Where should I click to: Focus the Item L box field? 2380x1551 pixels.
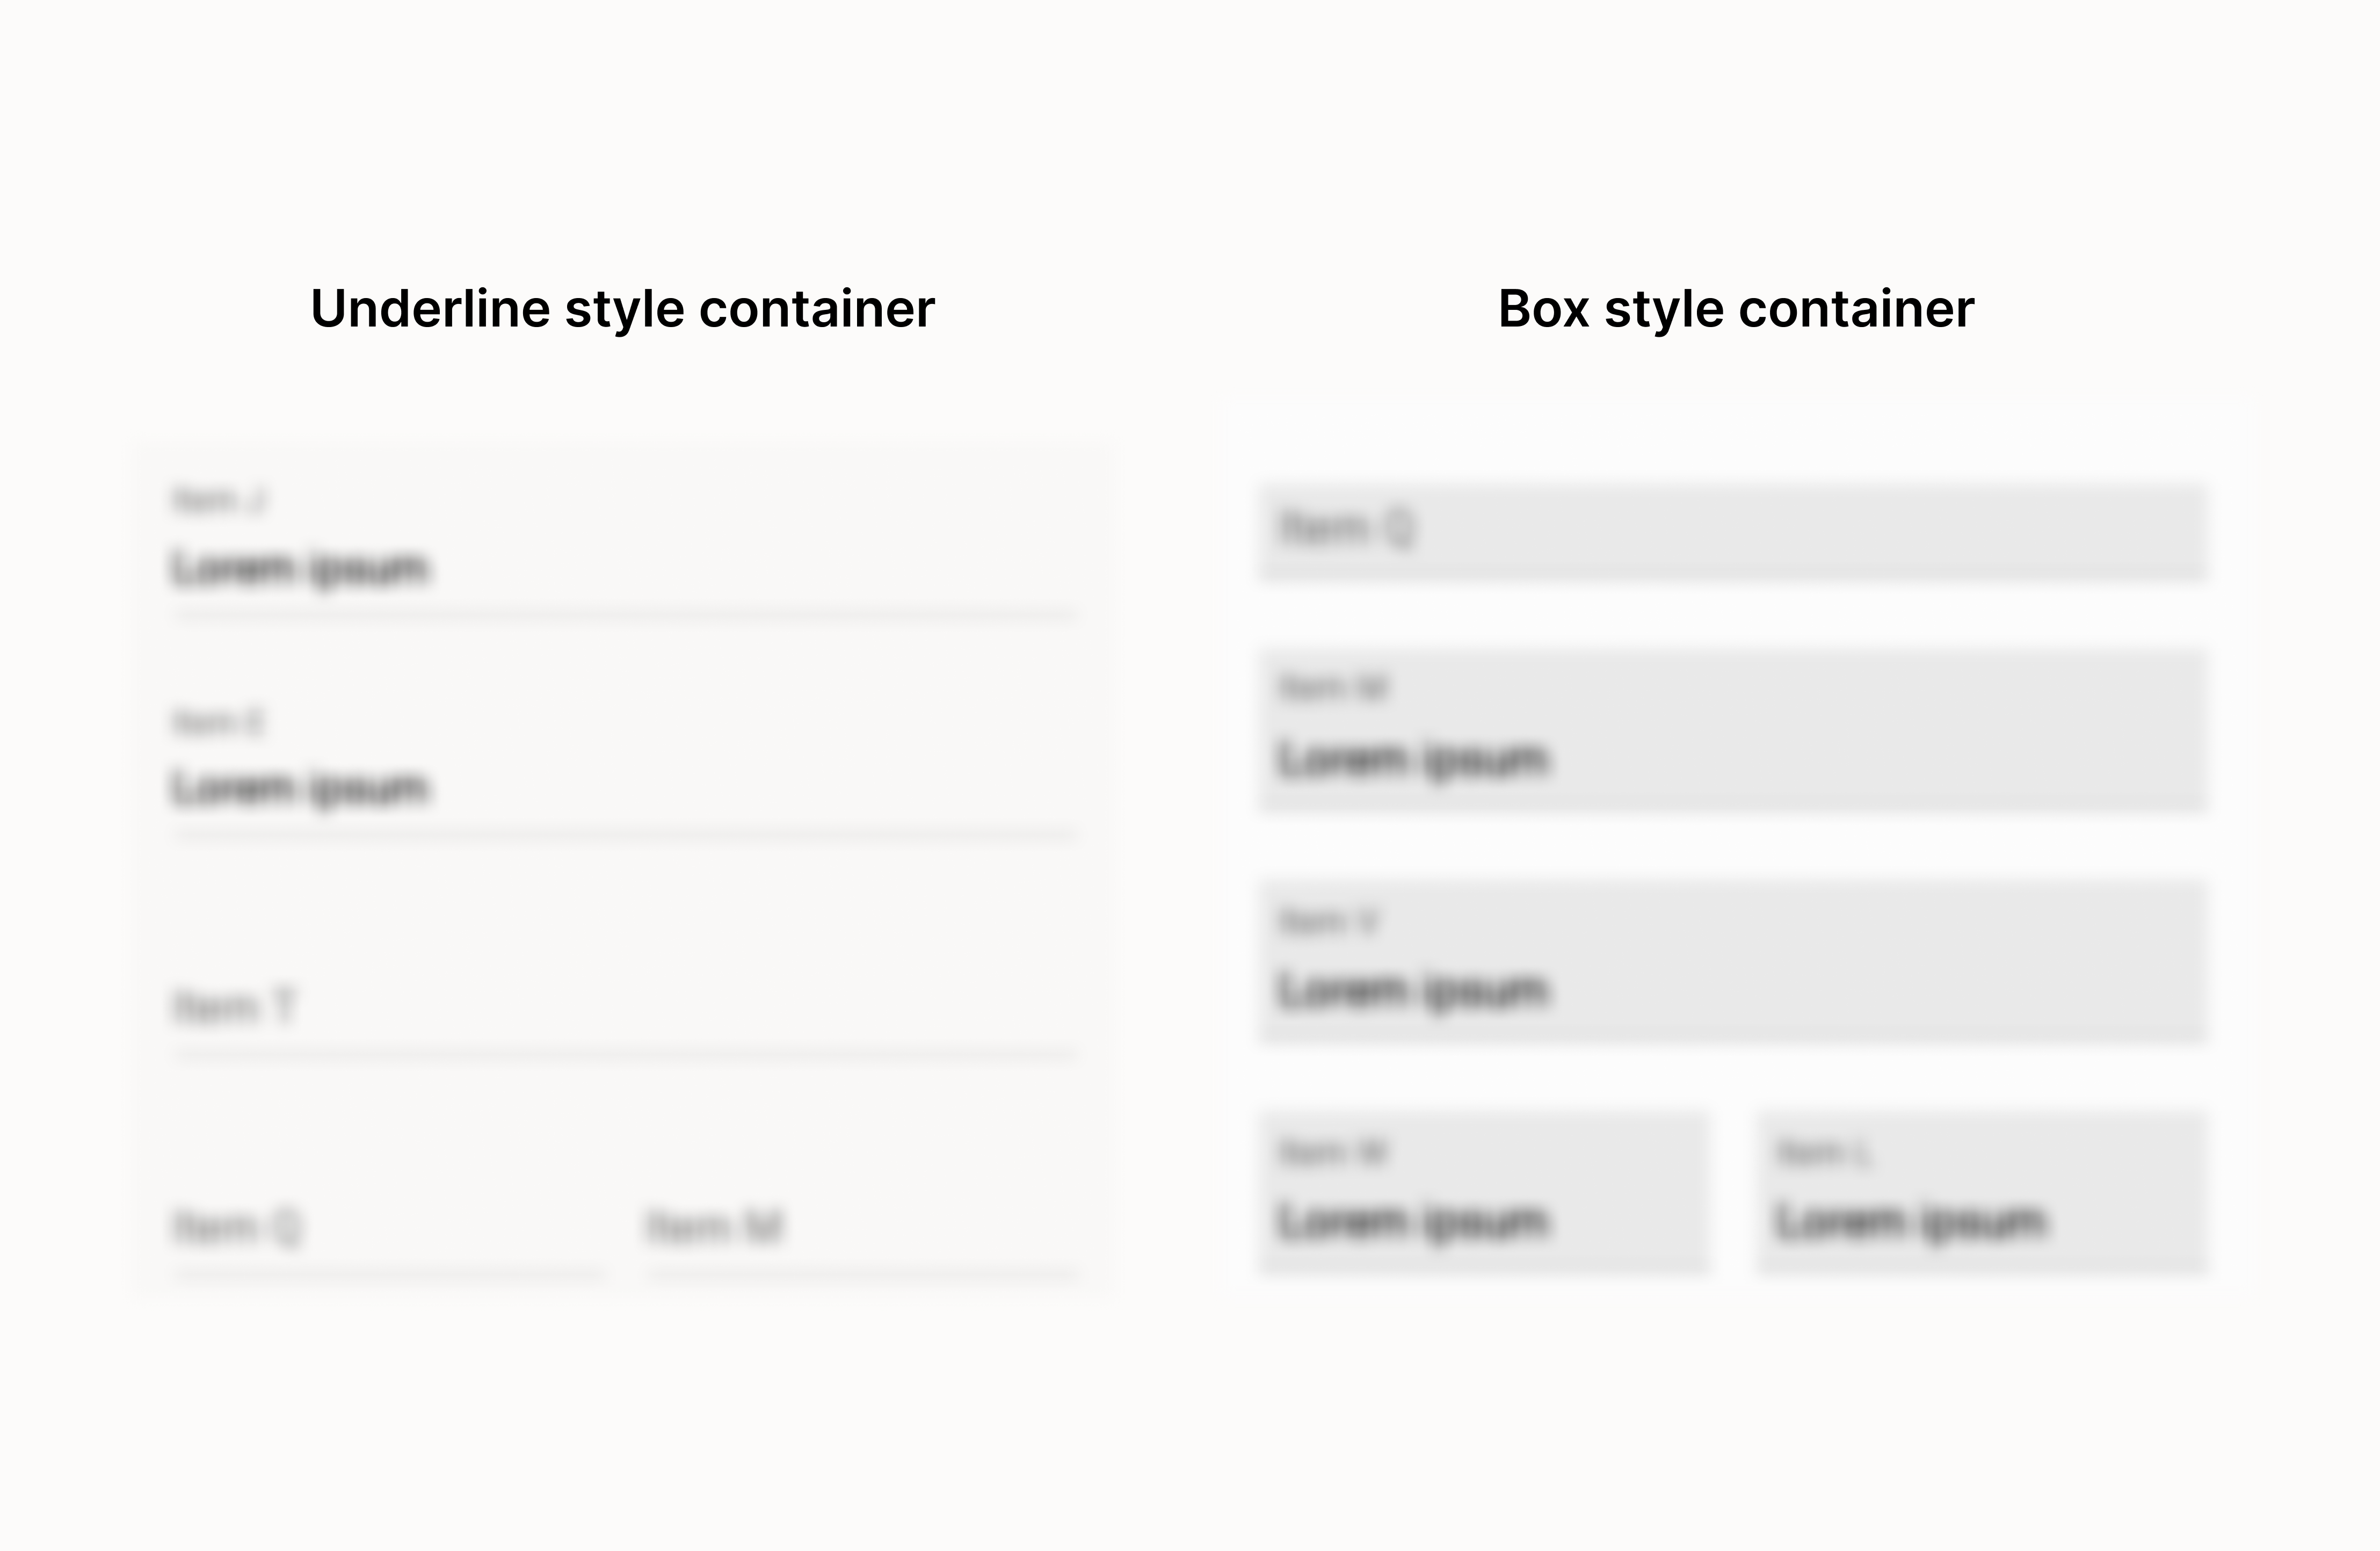[x=1982, y=1193]
